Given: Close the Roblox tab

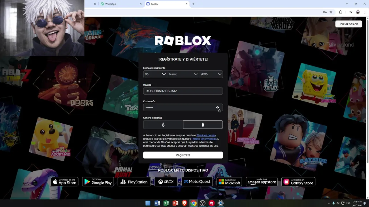Looking at the screenshot, I should tap(186, 4).
